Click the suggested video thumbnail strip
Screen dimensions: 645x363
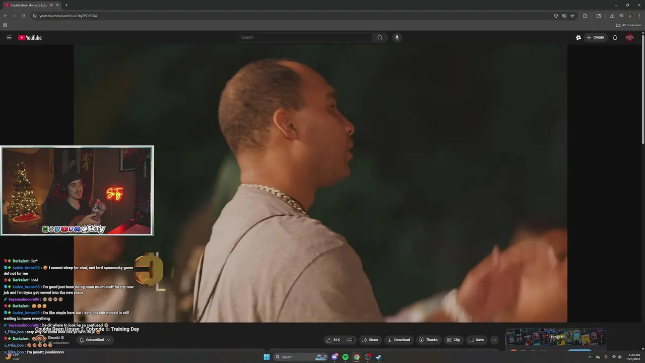click(x=556, y=337)
